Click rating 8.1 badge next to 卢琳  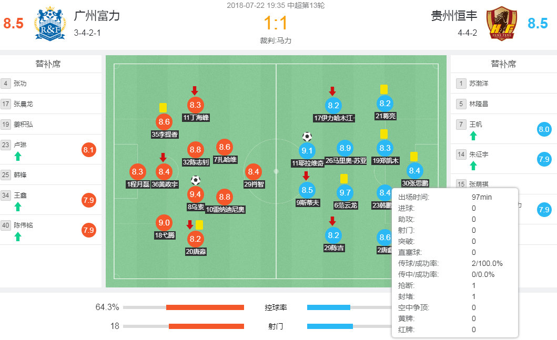click(89, 150)
